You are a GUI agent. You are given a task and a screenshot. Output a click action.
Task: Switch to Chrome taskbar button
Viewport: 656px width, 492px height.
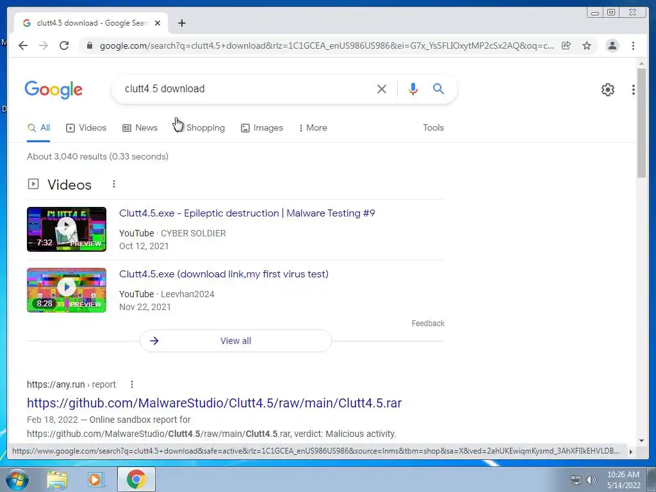136,479
